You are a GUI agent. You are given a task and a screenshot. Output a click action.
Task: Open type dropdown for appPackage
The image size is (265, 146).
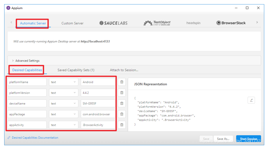64,114
